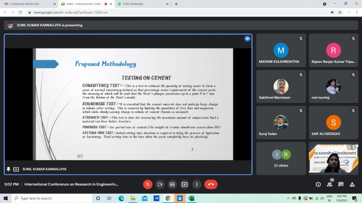Click the 22 others participants tile
This screenshot has height=203, width=362.
[x=281, y=158]
